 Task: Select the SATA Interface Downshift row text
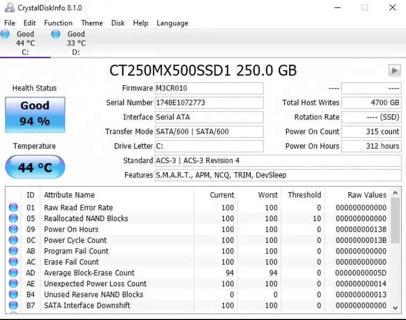point(87,305)
